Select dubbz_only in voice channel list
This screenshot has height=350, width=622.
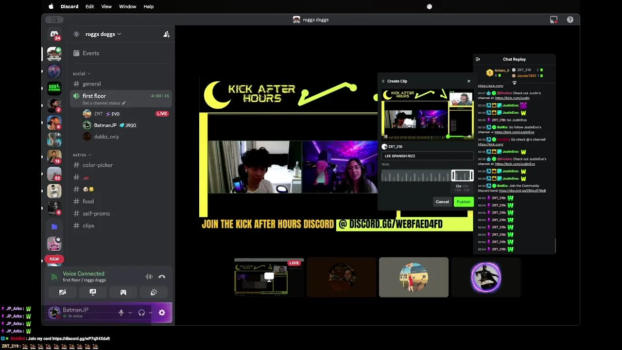[x=126, y=137]
